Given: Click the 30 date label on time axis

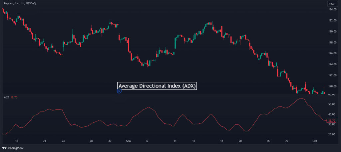Looking at the screenshot, I should coord(110,141).
